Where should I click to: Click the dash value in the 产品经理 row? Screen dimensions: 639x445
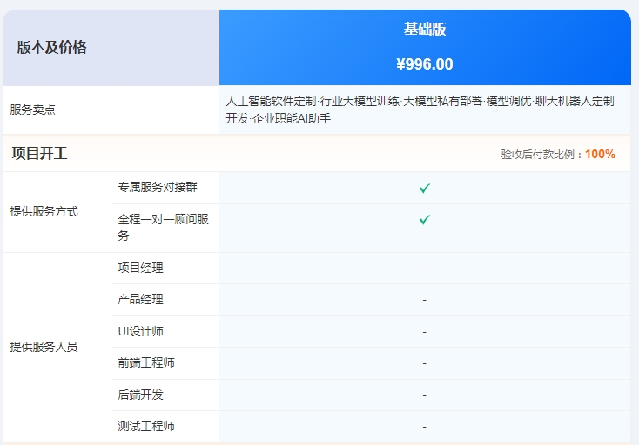coord(425,300)
